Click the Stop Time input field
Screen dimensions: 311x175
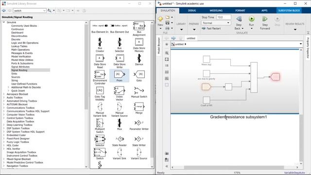click(224, 17)
